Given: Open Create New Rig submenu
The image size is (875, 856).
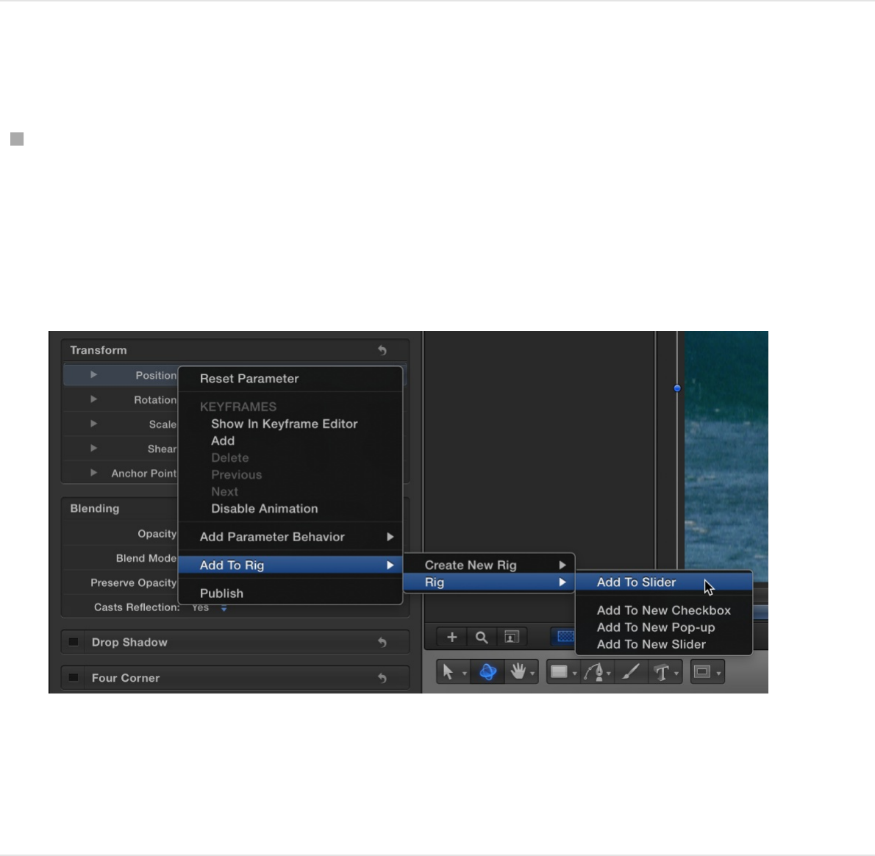Looking at the screenshot, I should click(489, 566).
